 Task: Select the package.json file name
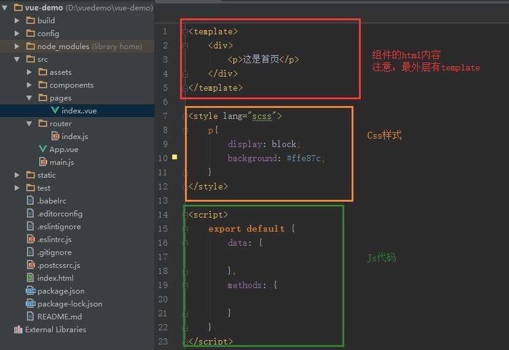click(x=61, y=291)
